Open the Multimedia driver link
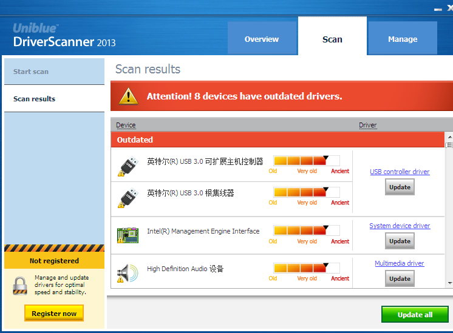Viewport: 453px width, 333px height. pos(400,263)
